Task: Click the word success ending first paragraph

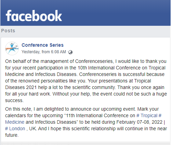Action: click(x=14, y=101)
